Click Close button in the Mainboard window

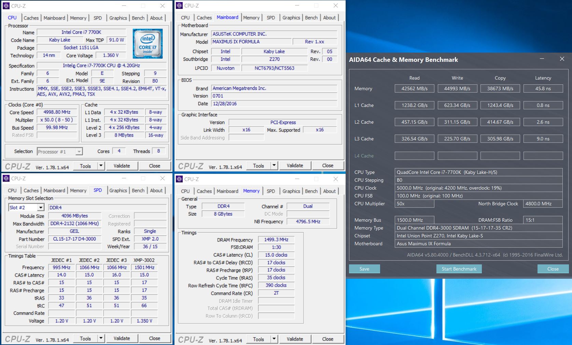[x=327, y=166]
